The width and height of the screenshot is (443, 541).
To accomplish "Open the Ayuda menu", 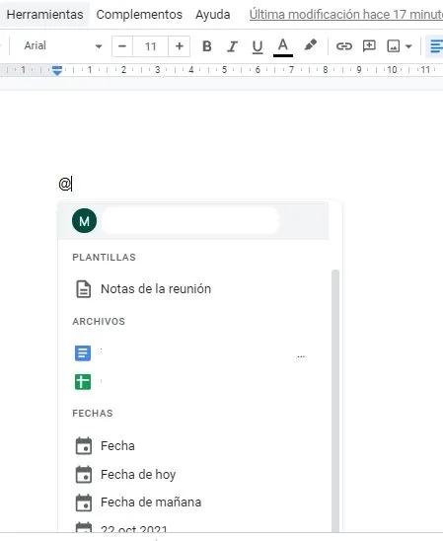I will point(213,15).
